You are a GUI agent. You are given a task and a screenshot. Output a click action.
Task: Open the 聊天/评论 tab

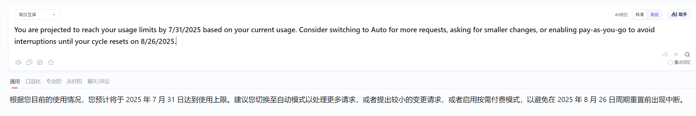(x=99, y=82)
